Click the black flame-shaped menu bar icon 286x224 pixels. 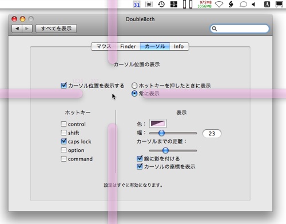click(x=231, y=4)
